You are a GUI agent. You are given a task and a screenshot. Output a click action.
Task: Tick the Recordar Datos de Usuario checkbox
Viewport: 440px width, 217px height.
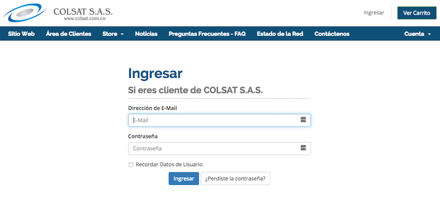(x=131, y=165)
